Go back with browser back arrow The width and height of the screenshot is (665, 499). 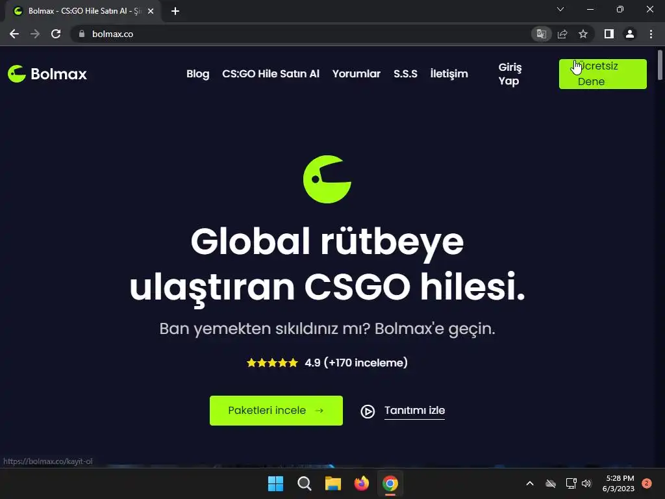point(14,34)
